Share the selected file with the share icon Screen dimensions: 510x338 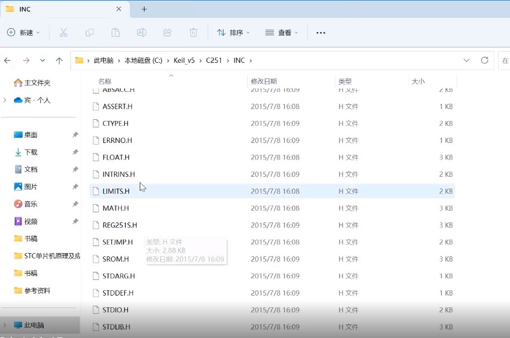(x=167, y=33)
